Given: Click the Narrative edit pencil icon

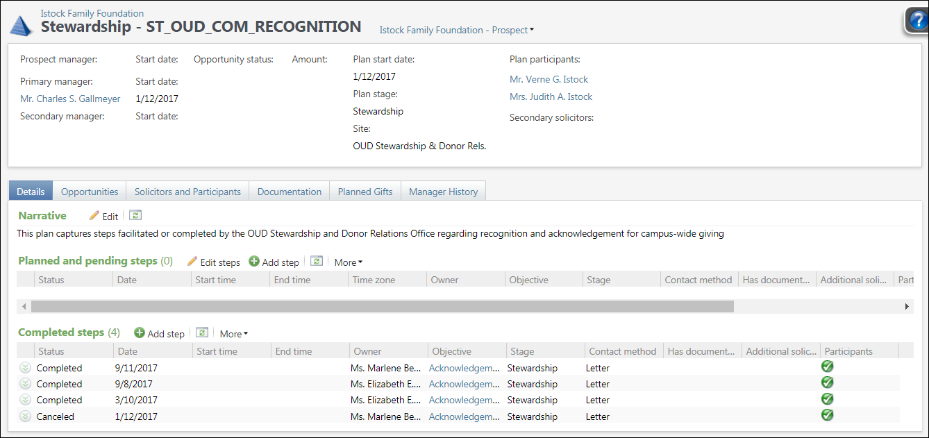Looking at the screenshot, I should (x=95, y=216).
